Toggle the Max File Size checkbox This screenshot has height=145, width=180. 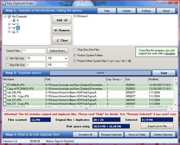tap(7, 65)
